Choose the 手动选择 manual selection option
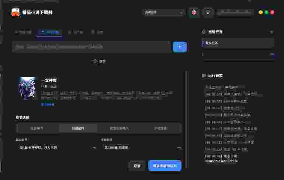The image size is (284, 180). tap(160, 128)
